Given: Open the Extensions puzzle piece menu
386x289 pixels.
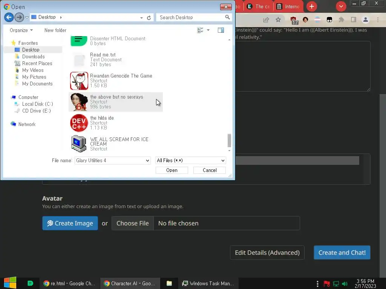Looking at the screenshot, I should pyautogui.click(x=342, y=20).
